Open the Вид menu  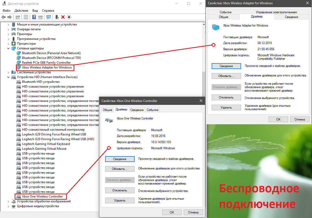(x=35, y=11)
